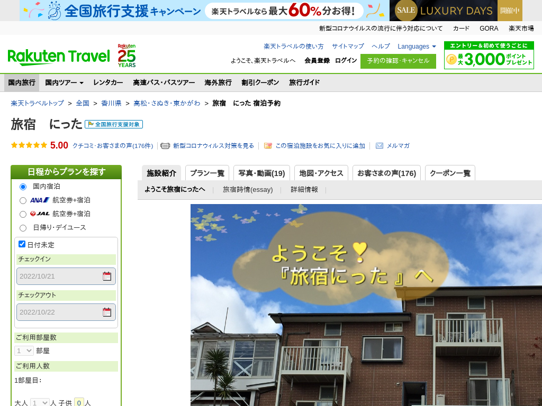Open the check-in calendar icon
Viewport: 542px width, 406px height.
tap(107, 276)
